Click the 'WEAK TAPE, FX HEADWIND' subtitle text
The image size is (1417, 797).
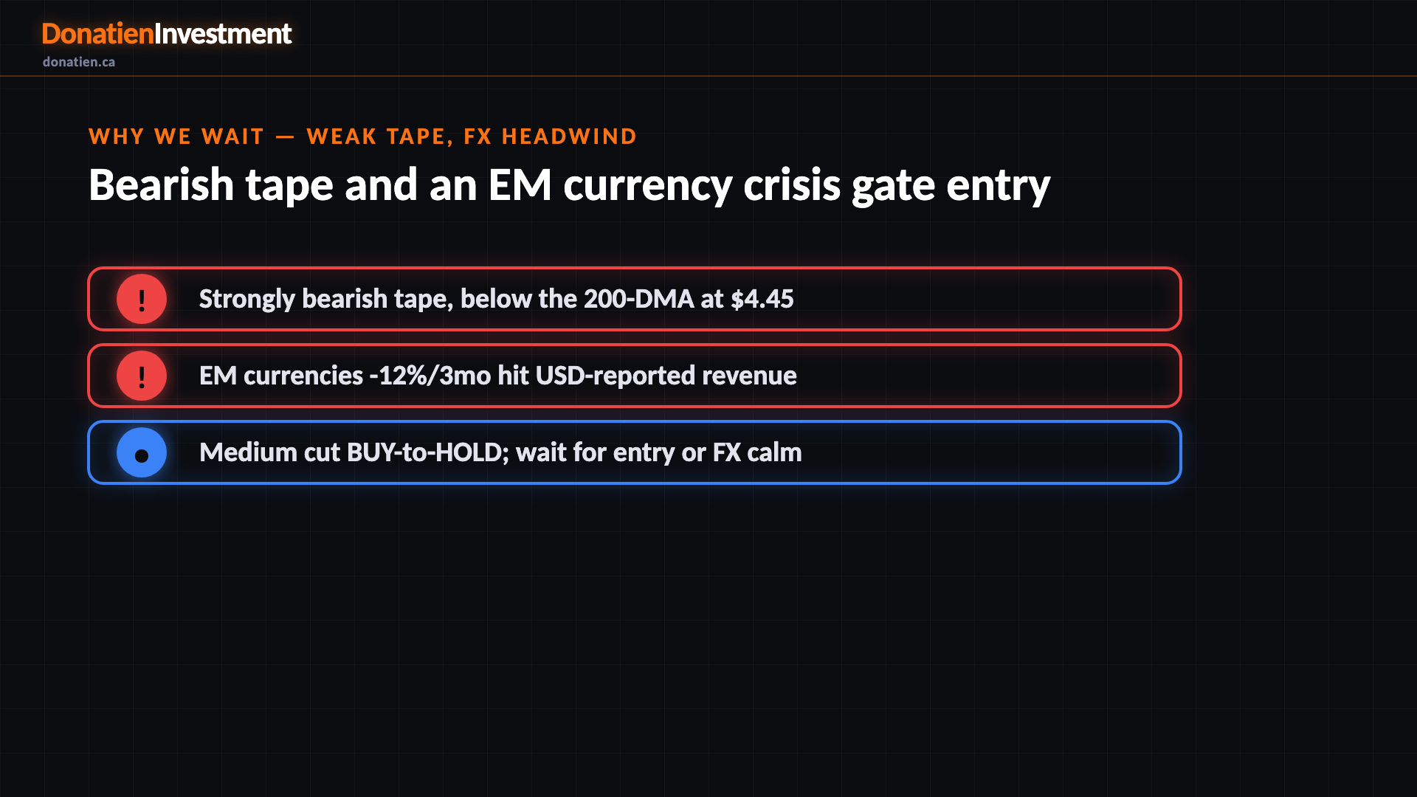[472, 137]
